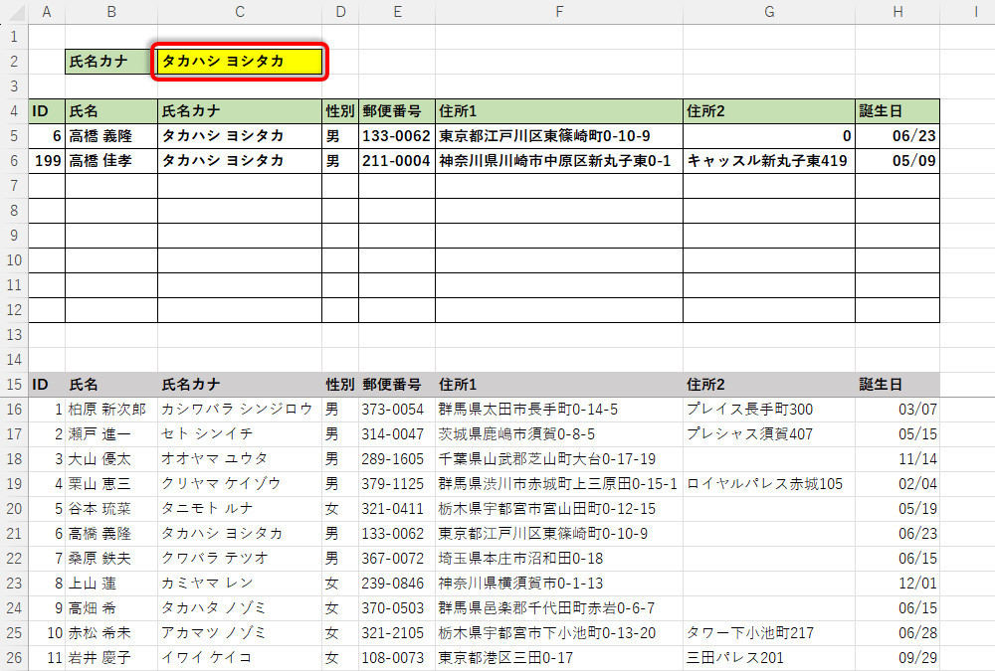This screenshot has width=995, height=671.
Task: Select row header 26
Action: coord(14,658)
